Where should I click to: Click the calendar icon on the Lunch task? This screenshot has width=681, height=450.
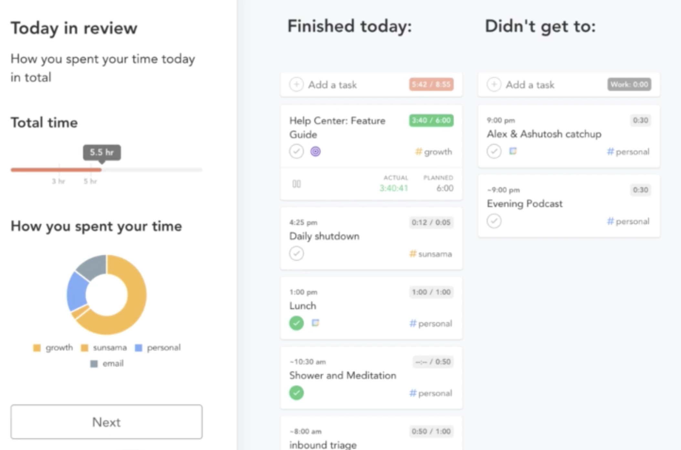[x=315, y=323]
